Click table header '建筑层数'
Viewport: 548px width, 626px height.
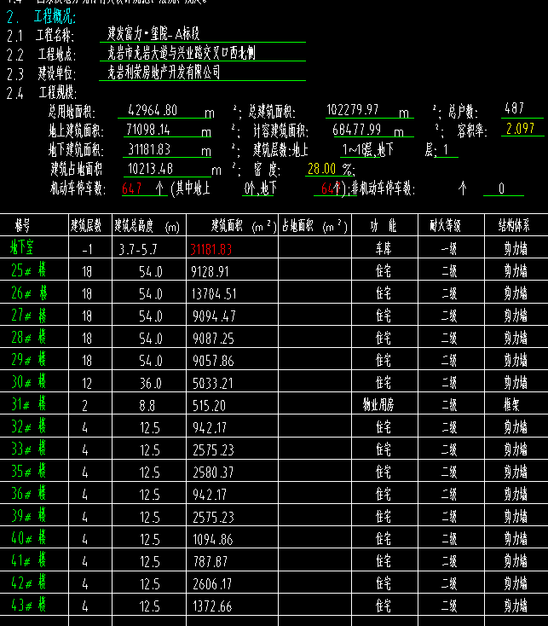point(86,226)
